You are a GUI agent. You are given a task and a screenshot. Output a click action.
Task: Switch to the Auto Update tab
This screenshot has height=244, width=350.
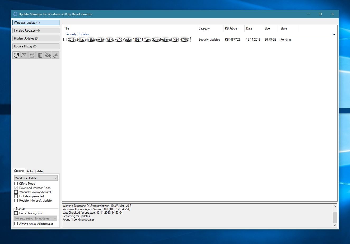(35, 171)
